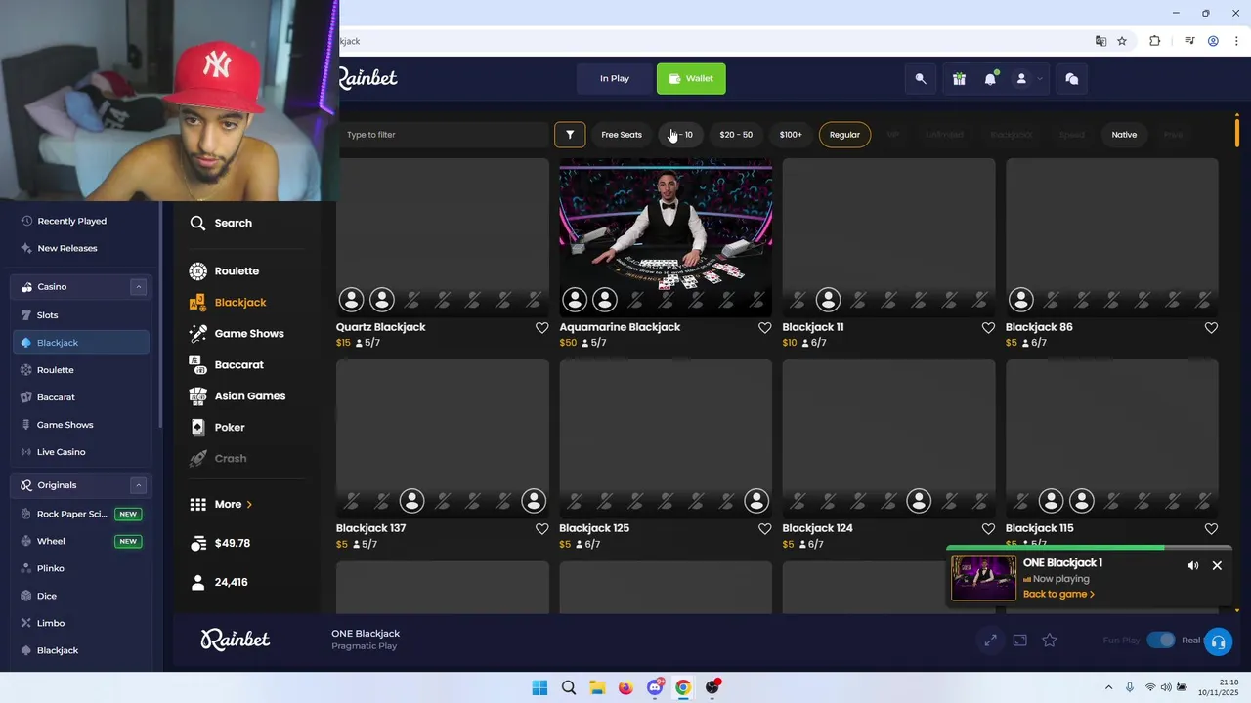Favorite Blackjack 11 with its heart
Screen dimensions: 1251x703
(988, 328)
